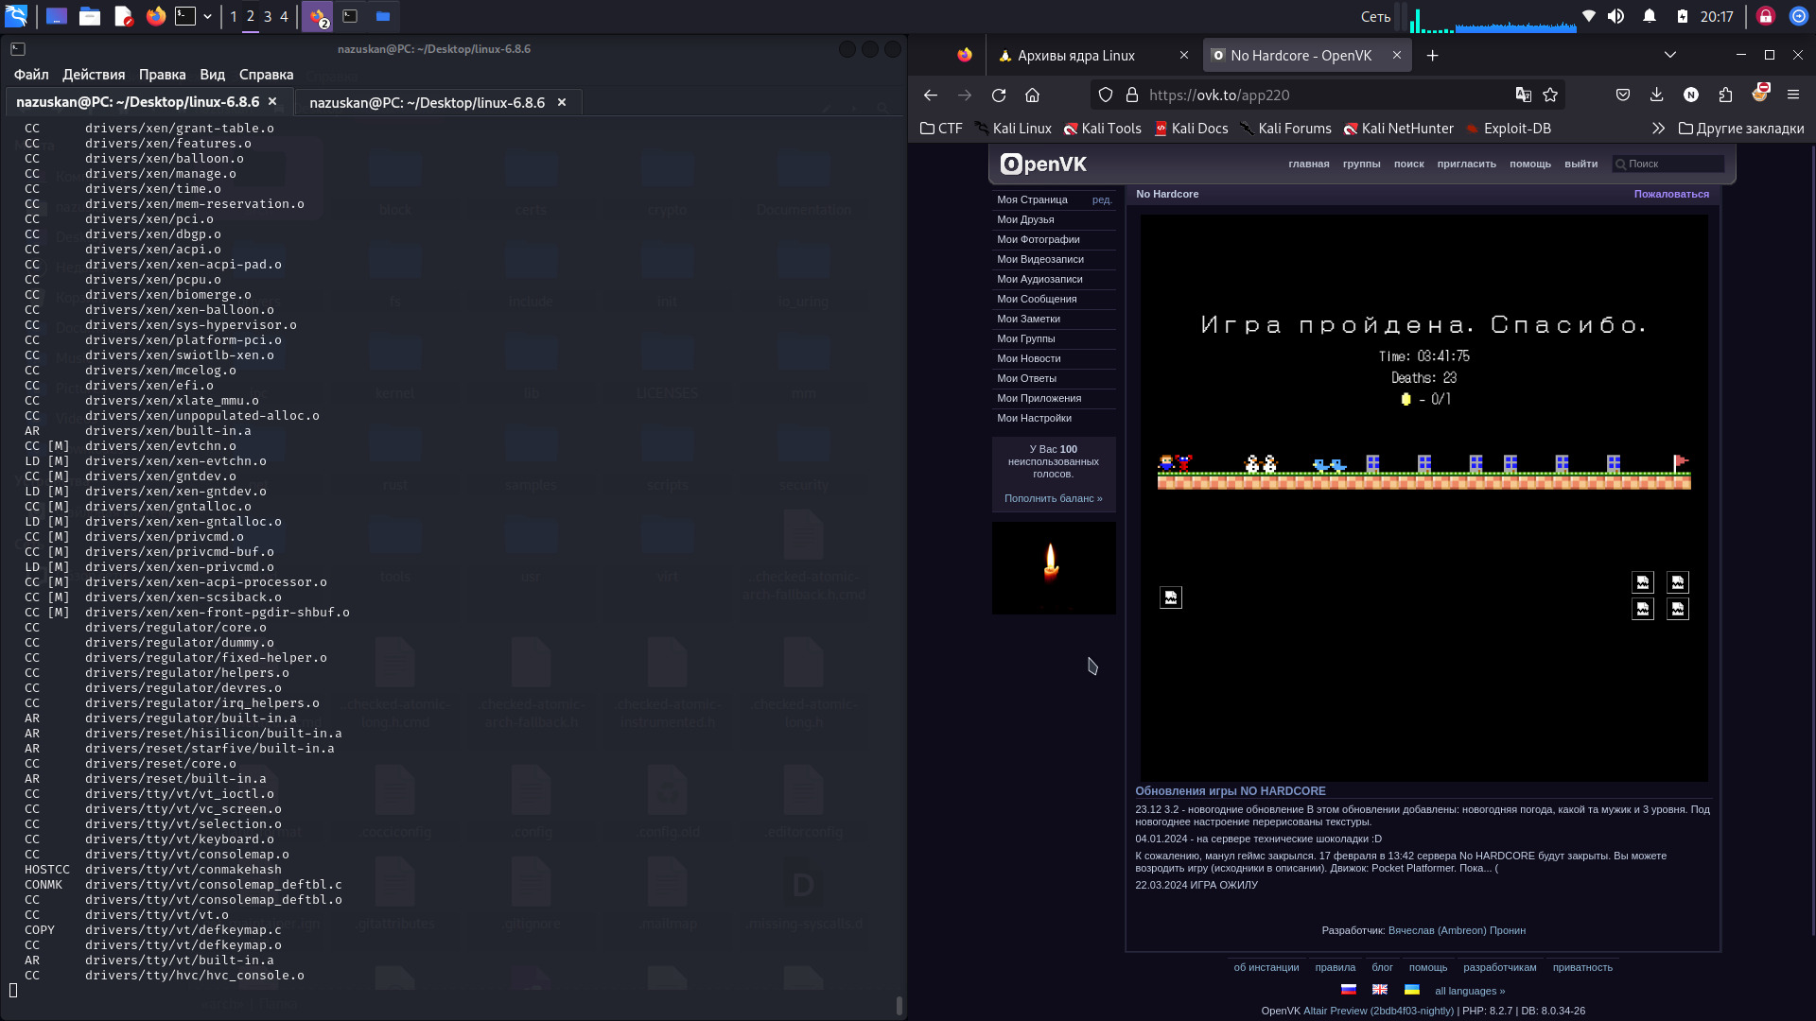
Task: Go to browser home page icon
Action: [1033, 95]
